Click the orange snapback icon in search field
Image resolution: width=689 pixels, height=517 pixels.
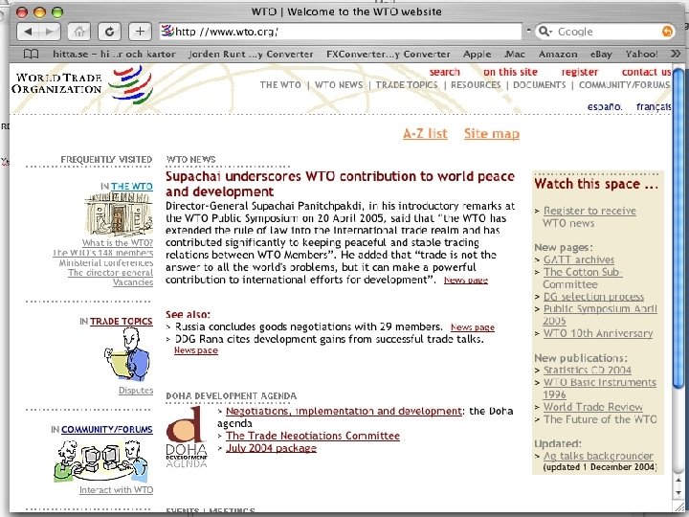pyautogui.click(x=667, y=32)
